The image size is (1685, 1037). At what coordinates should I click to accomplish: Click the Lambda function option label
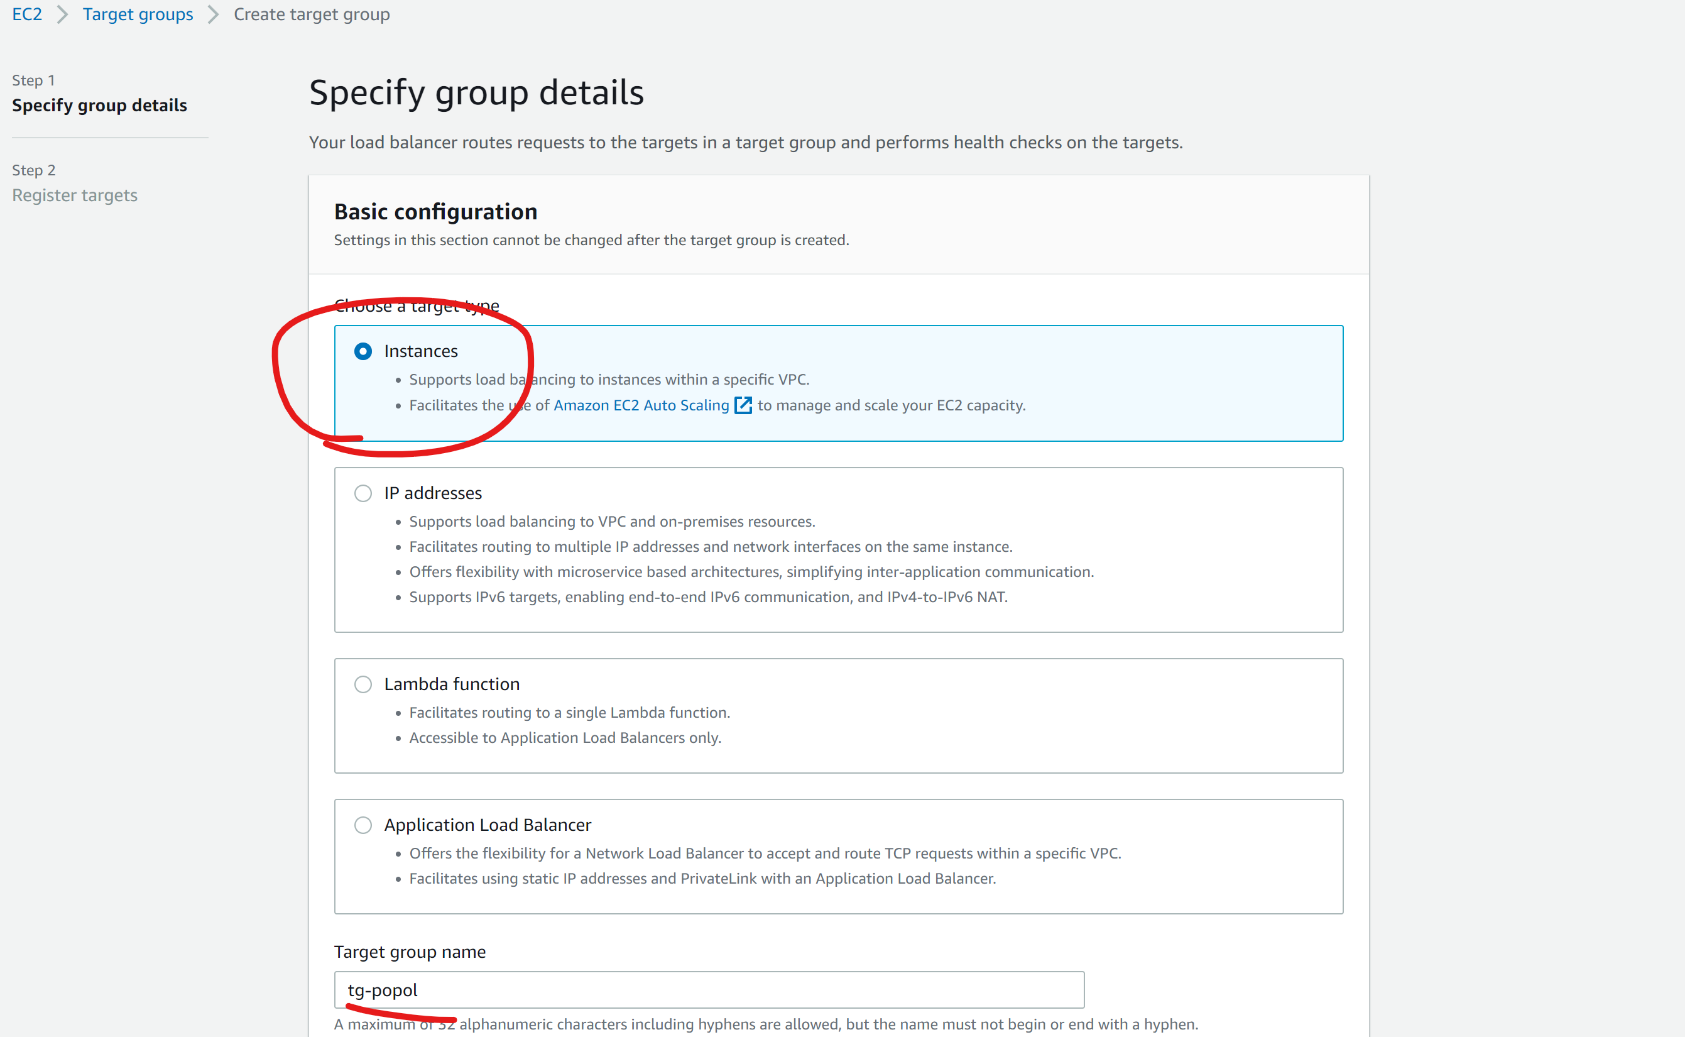tap(451, 684)
